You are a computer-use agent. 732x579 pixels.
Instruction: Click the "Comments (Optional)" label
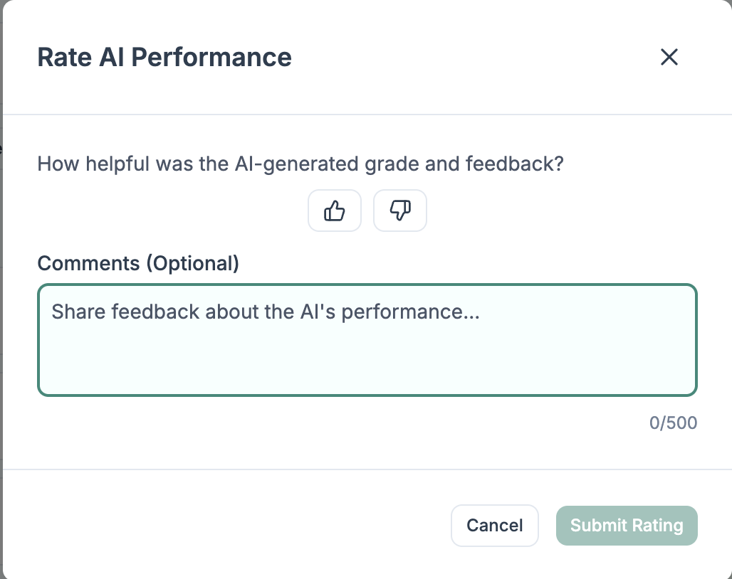tap(138, 263)
